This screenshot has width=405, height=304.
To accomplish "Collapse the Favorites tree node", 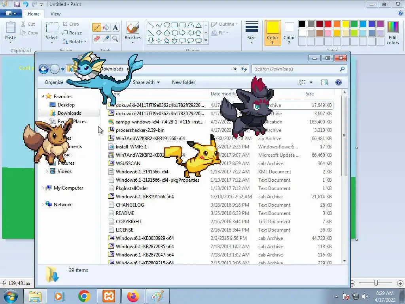I will (43, 97).
